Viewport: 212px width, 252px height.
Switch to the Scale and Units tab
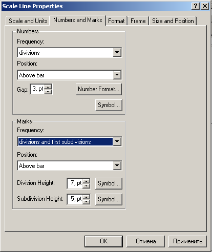click(x=28, y=21)
